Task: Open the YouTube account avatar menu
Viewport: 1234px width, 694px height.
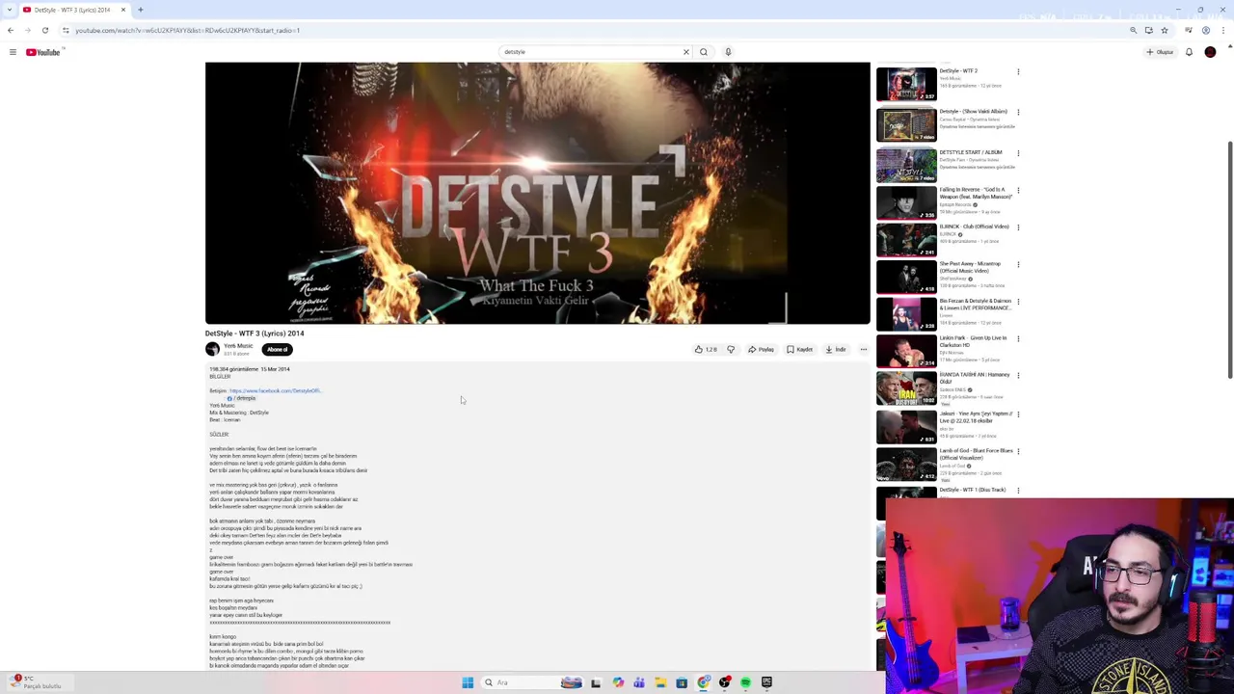Action: [1210, 52]
